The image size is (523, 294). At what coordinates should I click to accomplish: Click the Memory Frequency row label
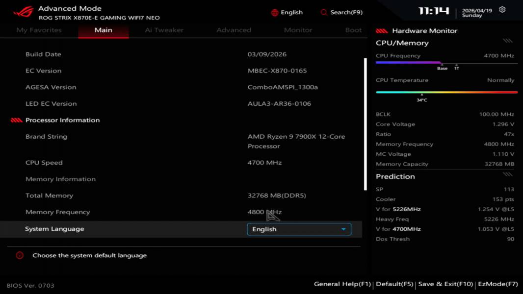(58, 212)
